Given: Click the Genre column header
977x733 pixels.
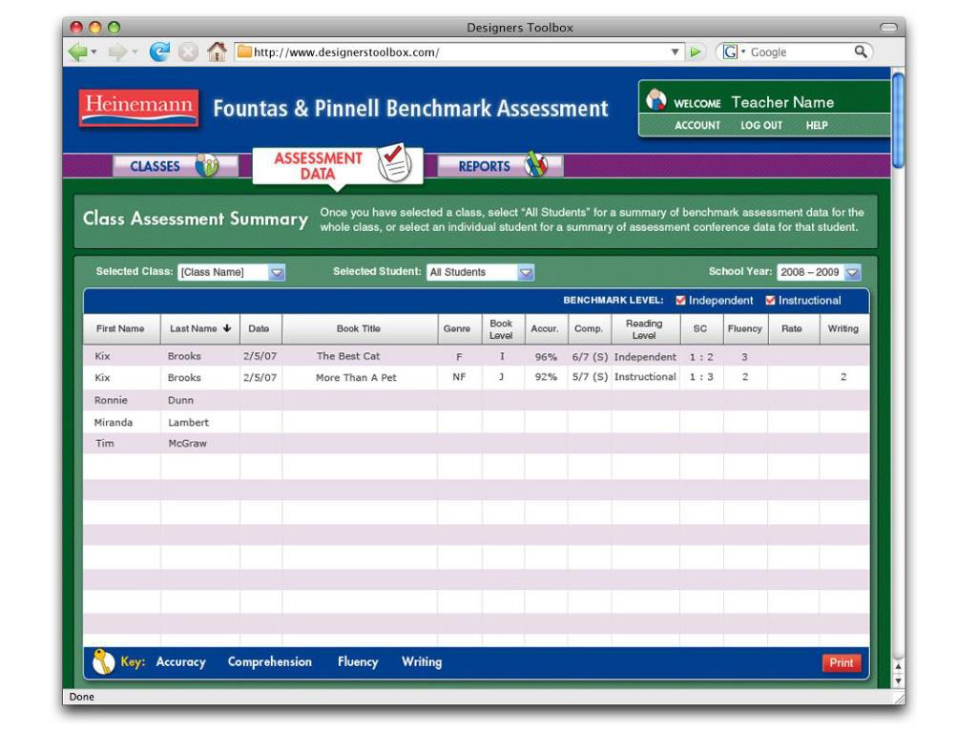Looking at the screenshot, I should click(459, 328).
